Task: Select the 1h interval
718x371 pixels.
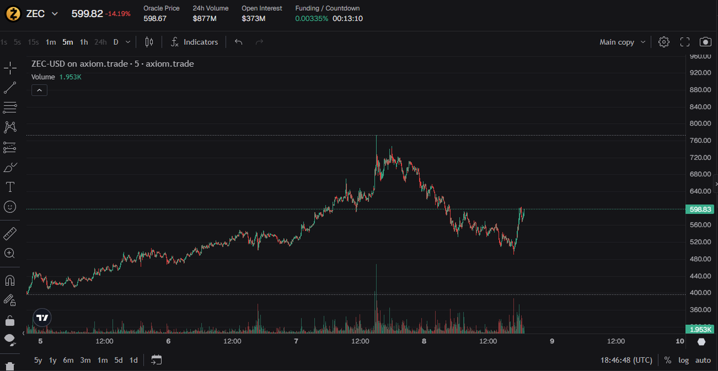Action: click(84, 42)
